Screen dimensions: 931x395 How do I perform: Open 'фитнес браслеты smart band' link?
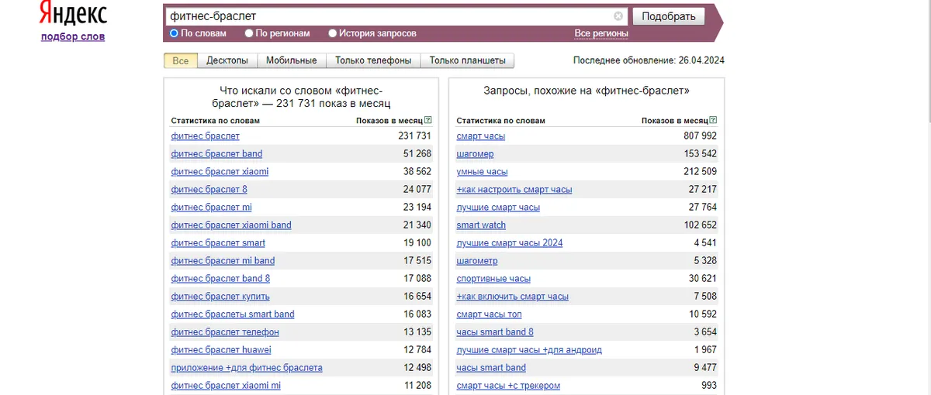tap(233, 314)
